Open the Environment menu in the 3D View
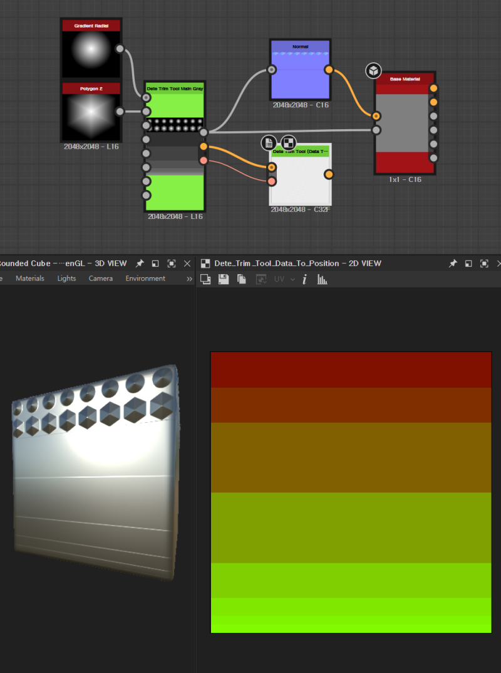Screen dimensions: 501x673 tap(145, 278)
